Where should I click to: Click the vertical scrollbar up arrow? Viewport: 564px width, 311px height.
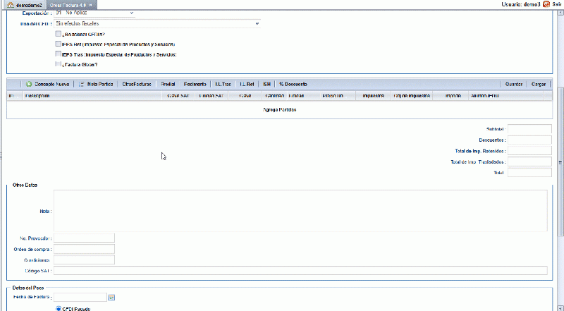coord(560,13)
